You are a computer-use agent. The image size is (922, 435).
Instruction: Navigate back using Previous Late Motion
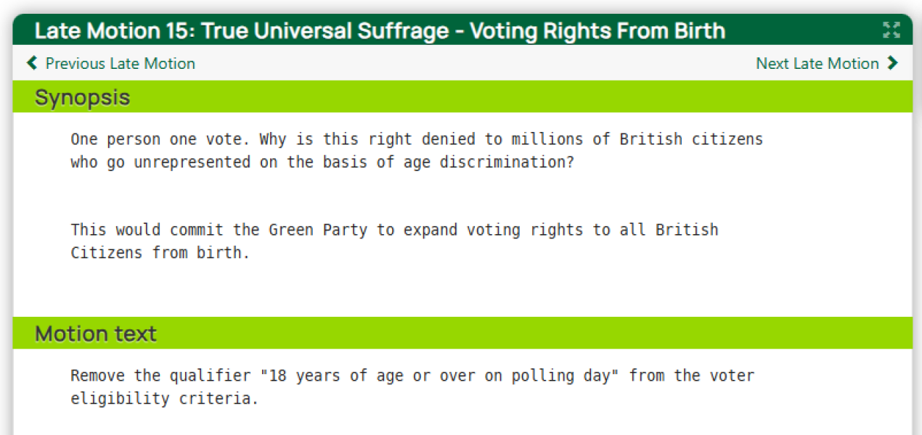coord(120,63)
